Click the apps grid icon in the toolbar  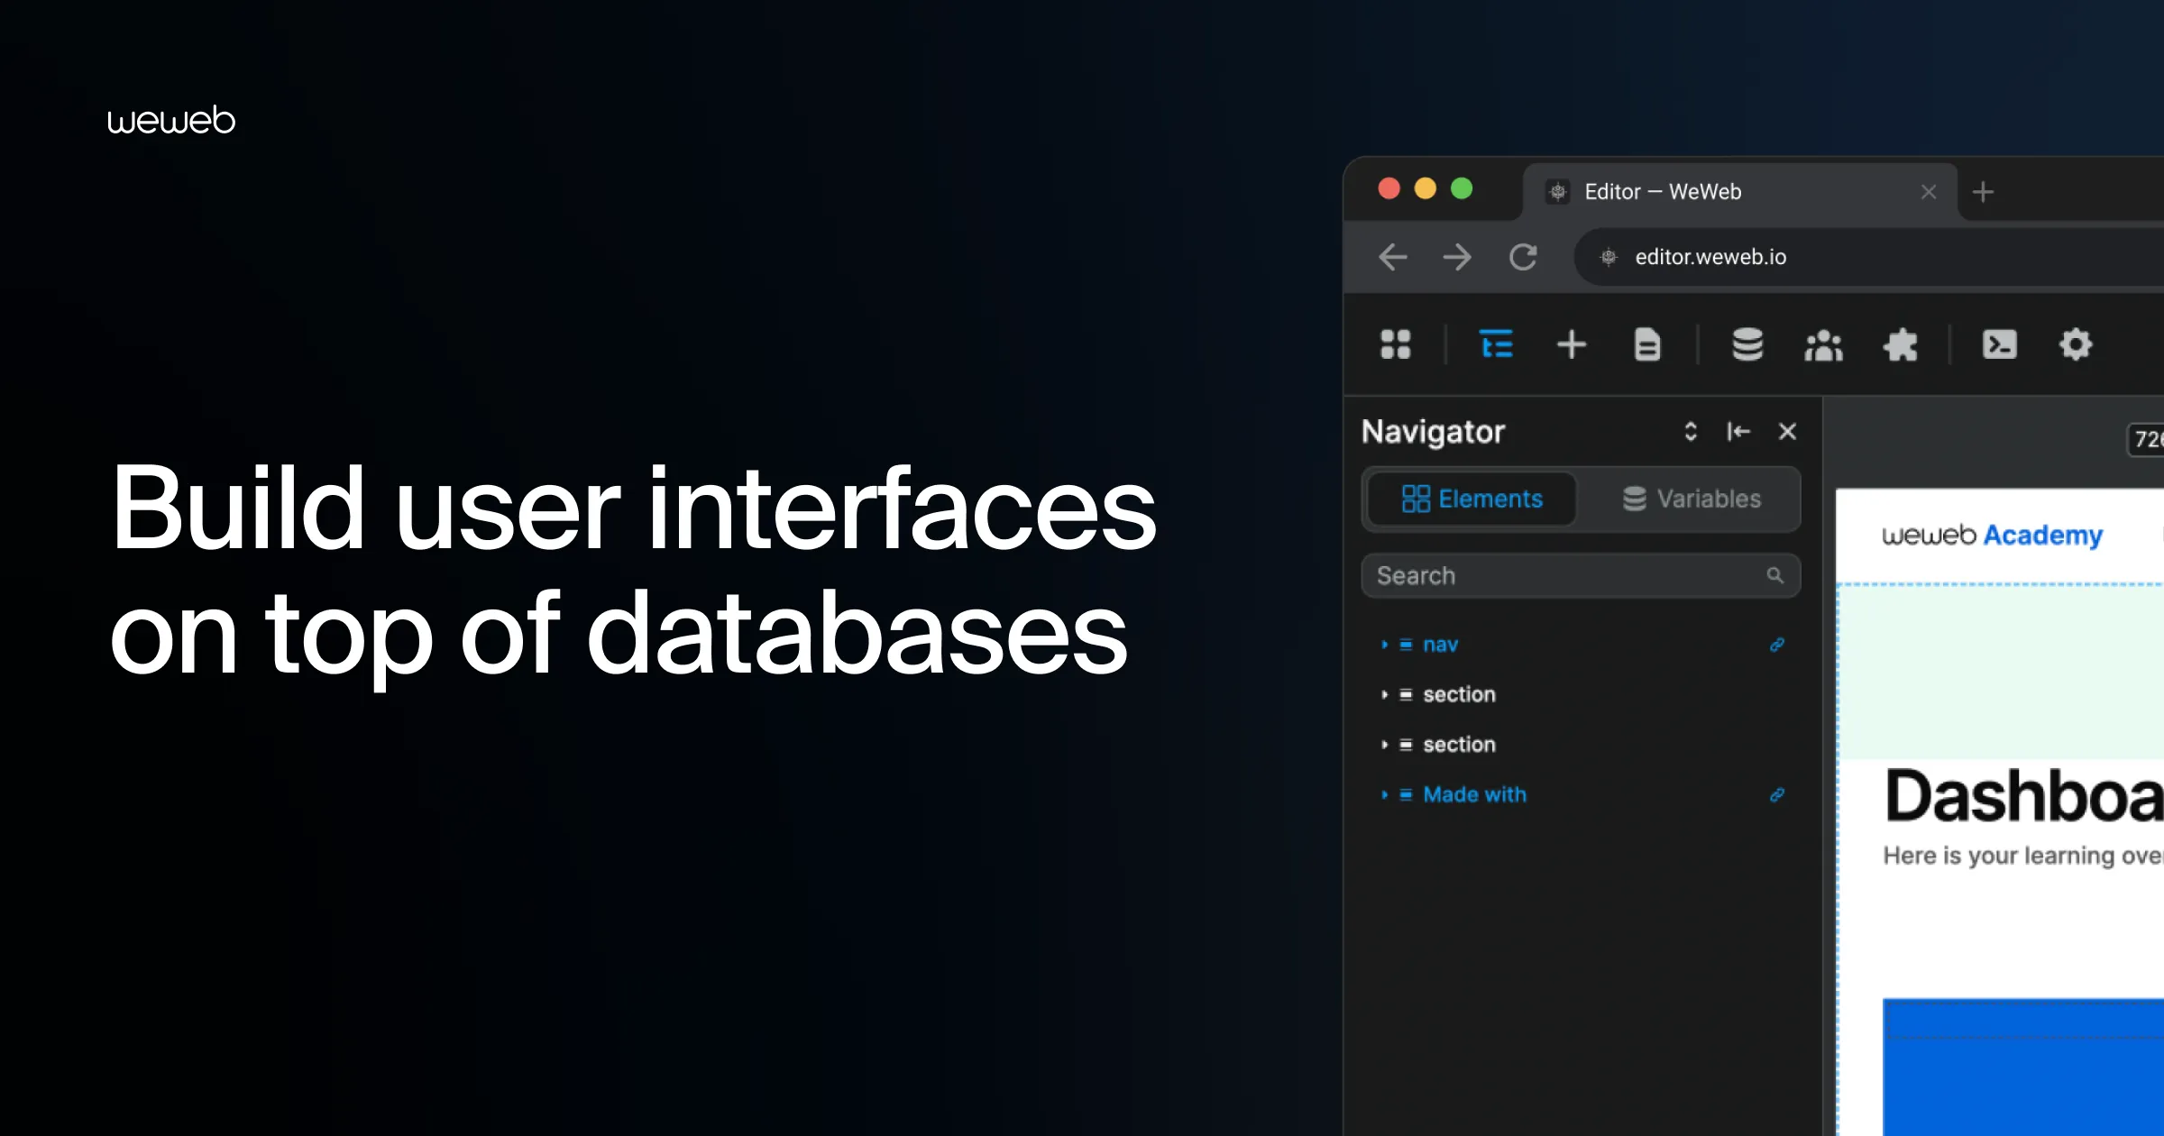click(x=1396, y=345)
